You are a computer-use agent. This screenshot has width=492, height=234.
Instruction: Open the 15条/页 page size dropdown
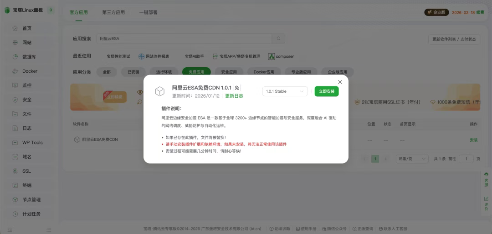(x=412, y=159)
